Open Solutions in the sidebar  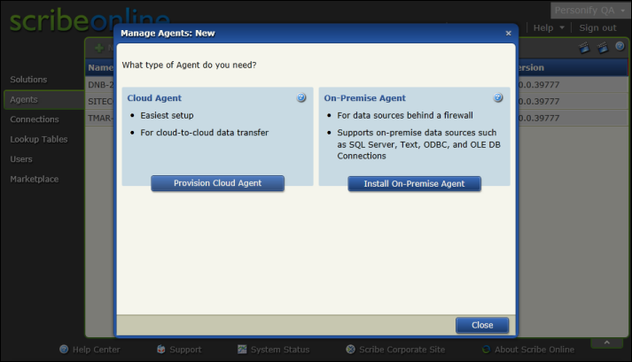[x=28, y=80]
